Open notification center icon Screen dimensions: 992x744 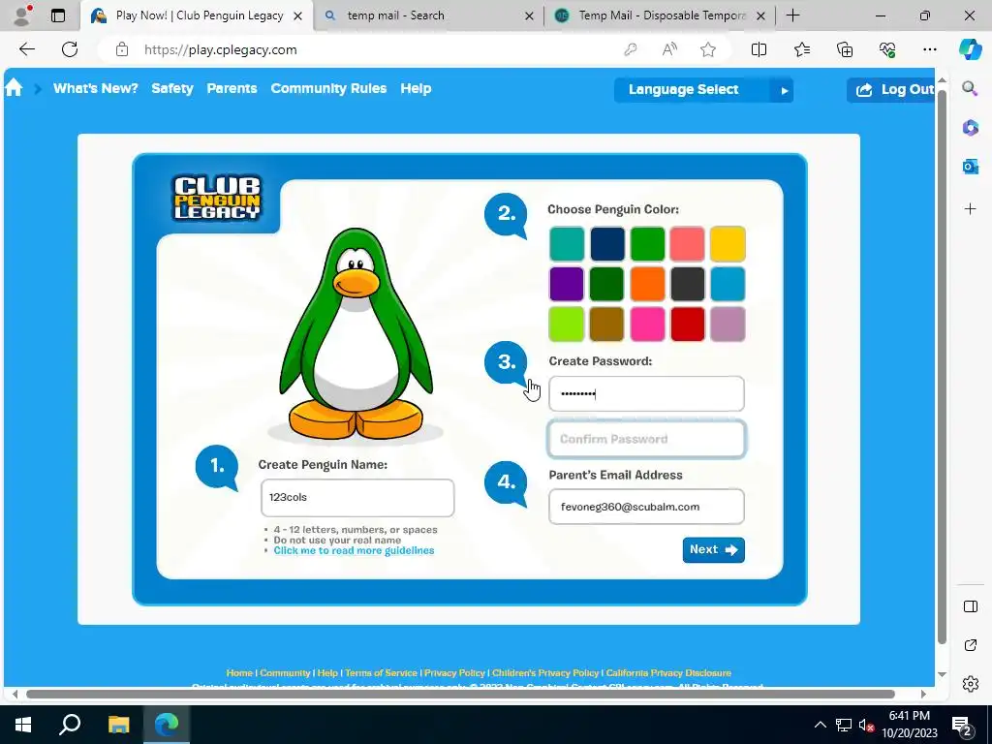click(x=962, y=726)
